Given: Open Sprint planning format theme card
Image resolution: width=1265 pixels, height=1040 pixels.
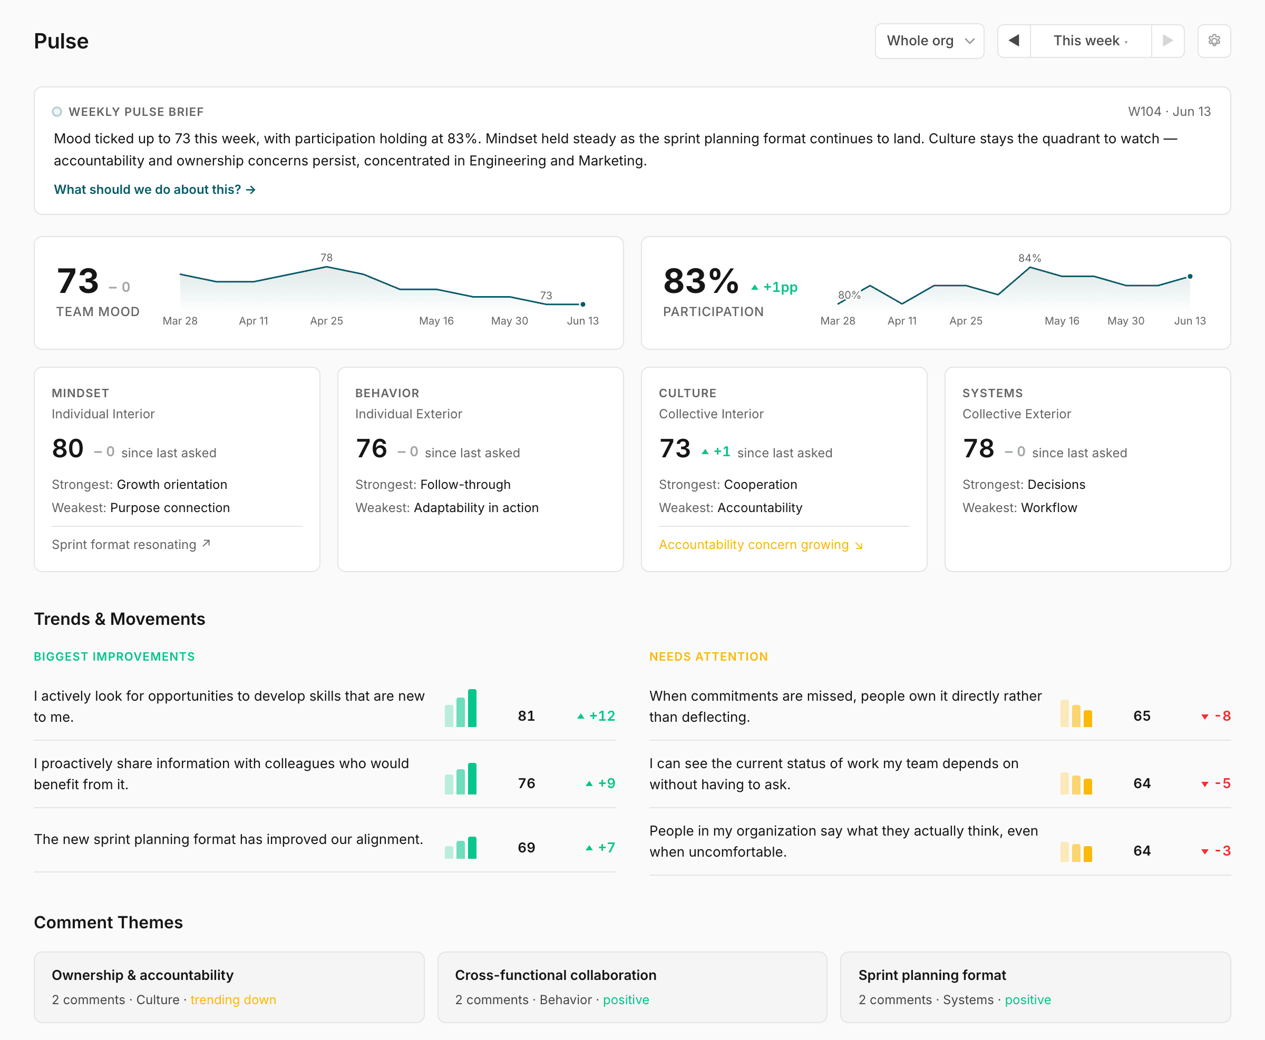Looking at the screenshot, I should [x=1035, y=987].
